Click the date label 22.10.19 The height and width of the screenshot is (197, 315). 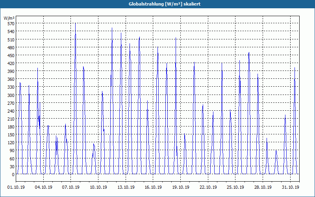[208, 188]
